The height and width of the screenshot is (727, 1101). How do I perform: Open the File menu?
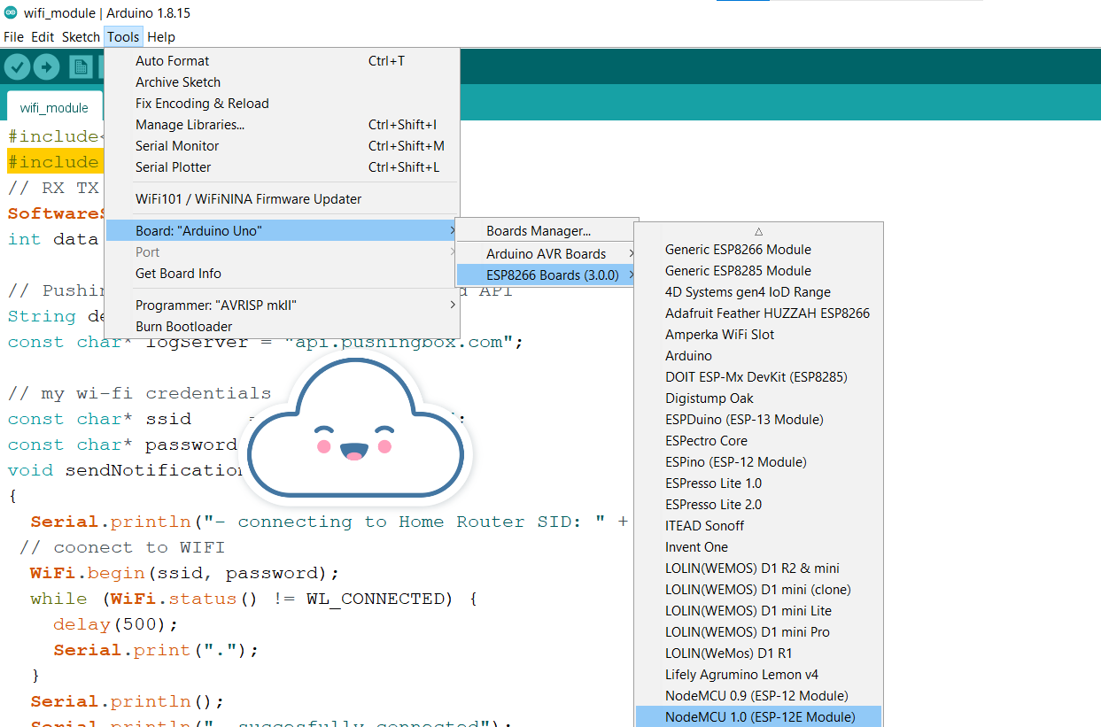pyautogui.click(x=13, y=37)
